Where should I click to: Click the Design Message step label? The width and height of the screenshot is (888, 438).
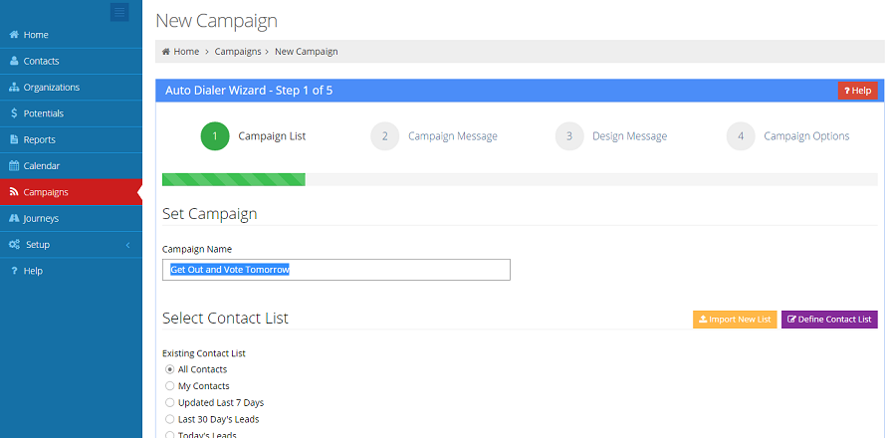click(630, 136)
